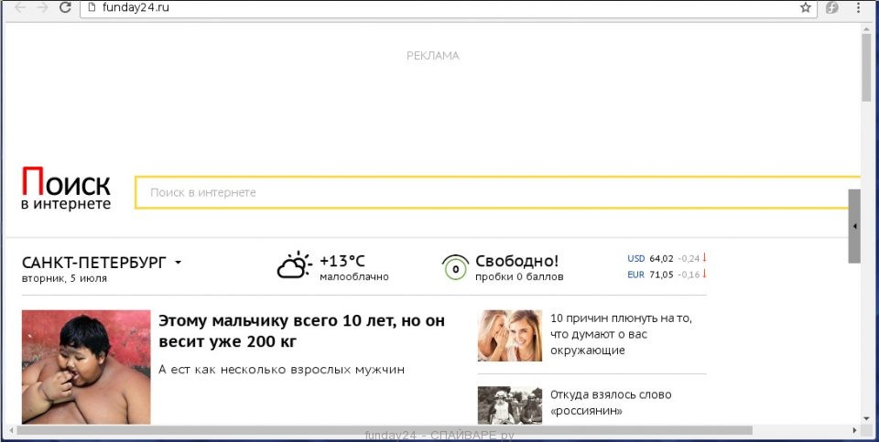Expand the side panel arrow at right edge
The height and width of the screenshot is (442, 879).
(x=854, y=226)
